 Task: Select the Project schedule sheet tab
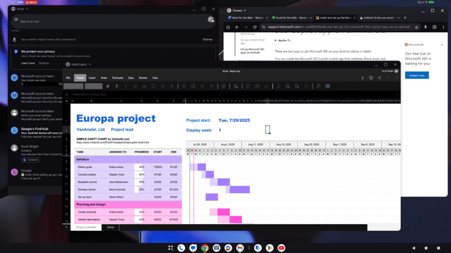[86, 227]
